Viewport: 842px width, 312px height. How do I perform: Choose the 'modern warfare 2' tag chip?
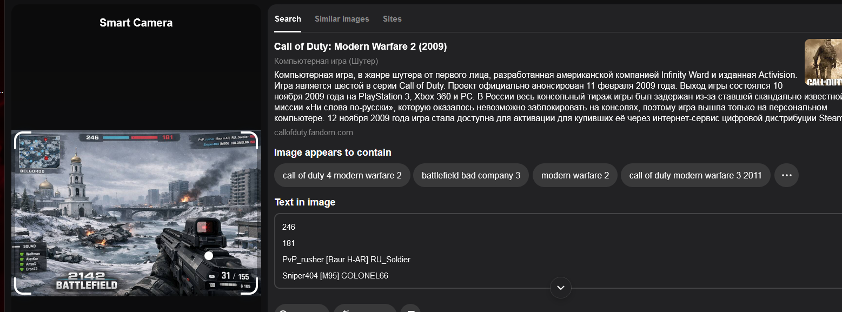point(575,175)
